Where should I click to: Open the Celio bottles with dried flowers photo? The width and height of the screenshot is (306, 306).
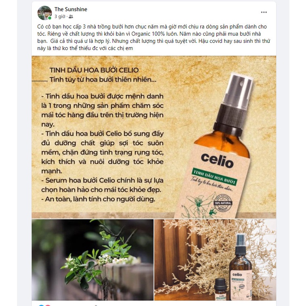pyautogui.click(x=215, y=260)
